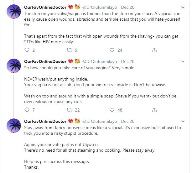
Task: Share the tweet about open wounds
Action: tap(154, 50)
